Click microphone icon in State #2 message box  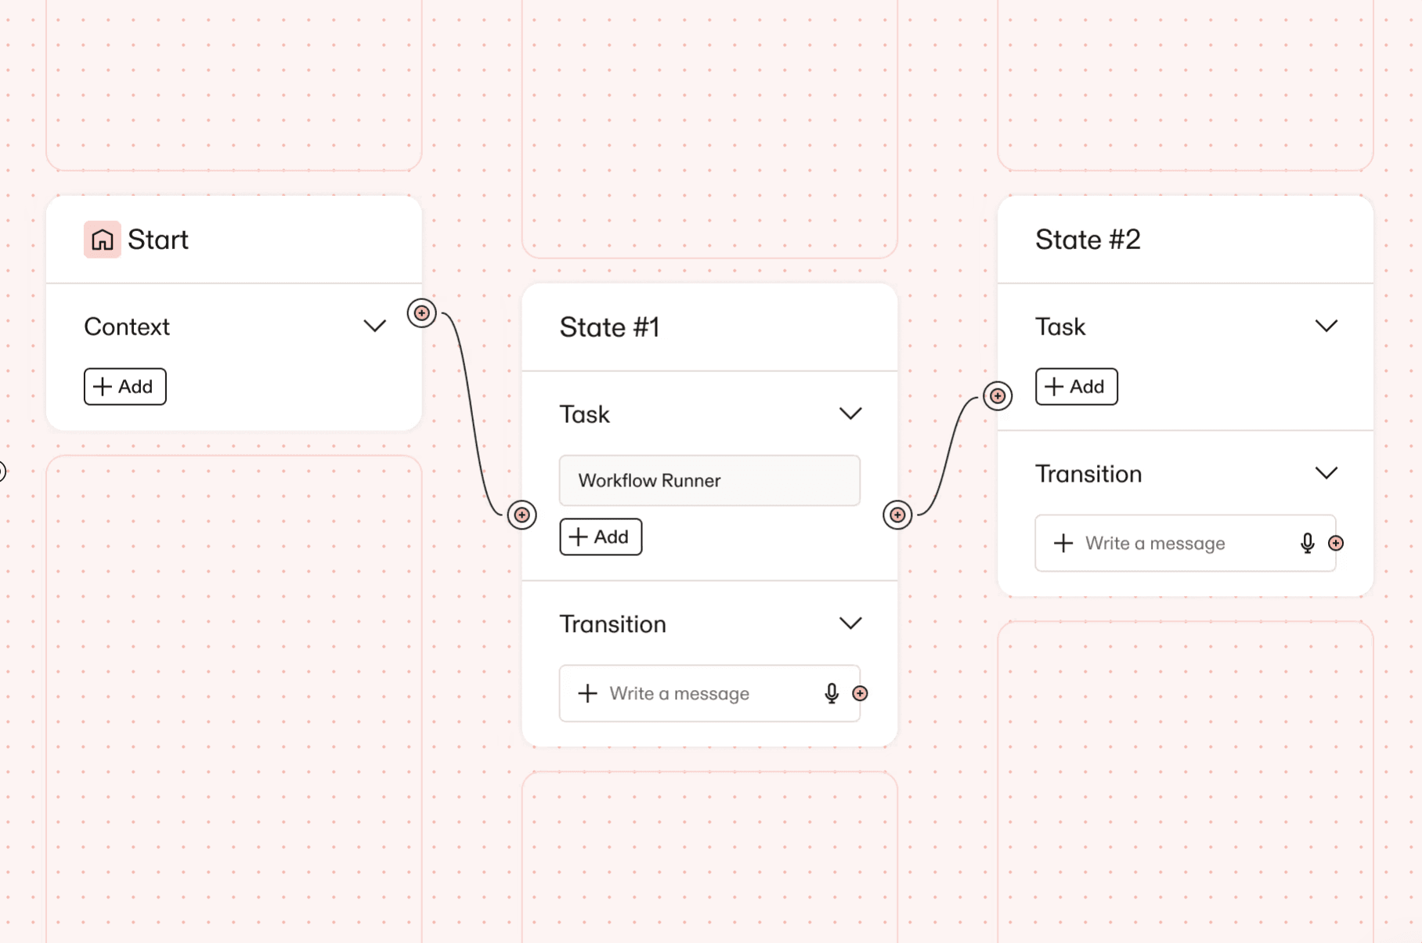1307,543
